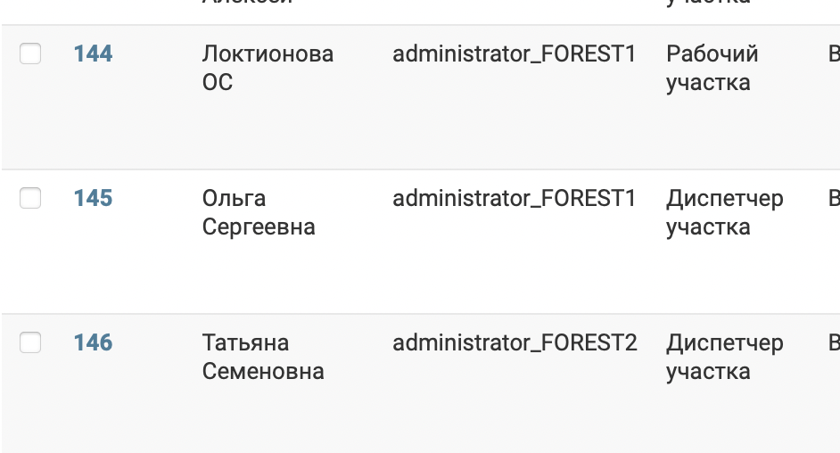The height and width of the screenshot is (453, 840).
Task: Follow the 146 ID link
Action: 93,343
